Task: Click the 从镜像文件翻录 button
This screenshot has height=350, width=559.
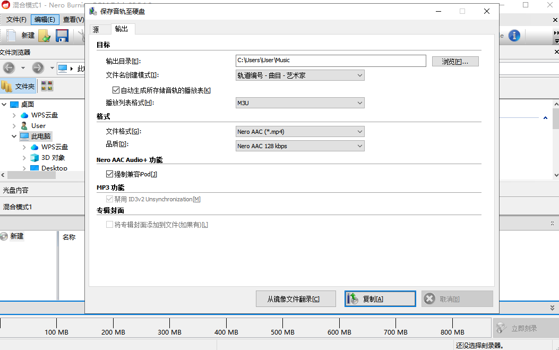Action: pos(296,299)
